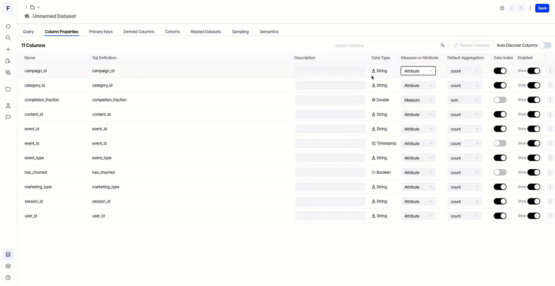
Task: Switch to the Related Datasets tab
Action: (206, 32)
